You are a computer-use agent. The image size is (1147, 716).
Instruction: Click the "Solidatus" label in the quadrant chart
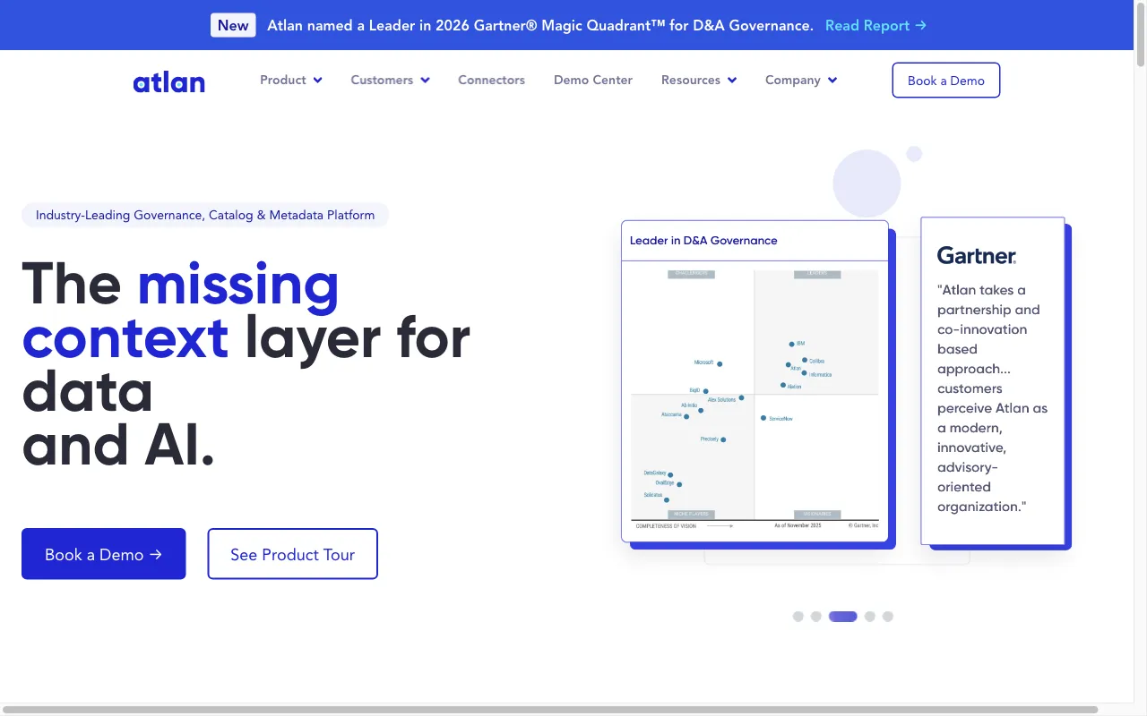[x=653, y=495]
